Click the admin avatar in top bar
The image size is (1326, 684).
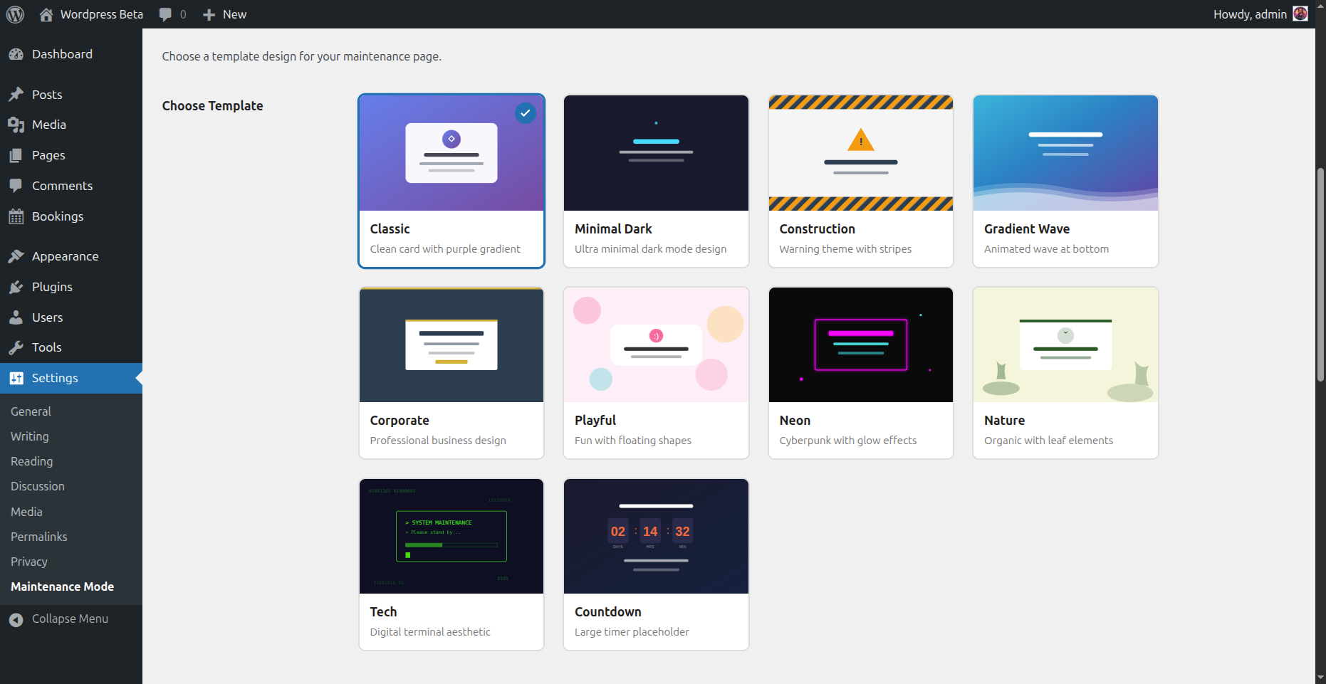pyautogui.click(x=1300, y=14)
